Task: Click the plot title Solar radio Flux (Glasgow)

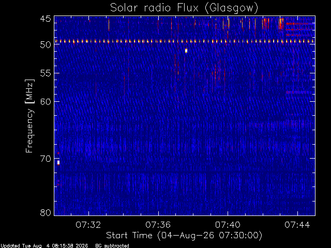Action: (x=184, y=8)
